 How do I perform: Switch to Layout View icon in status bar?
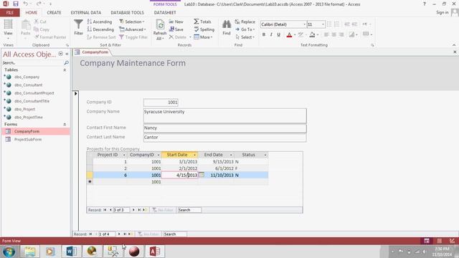pyautogui.click(x=440, y=241)
